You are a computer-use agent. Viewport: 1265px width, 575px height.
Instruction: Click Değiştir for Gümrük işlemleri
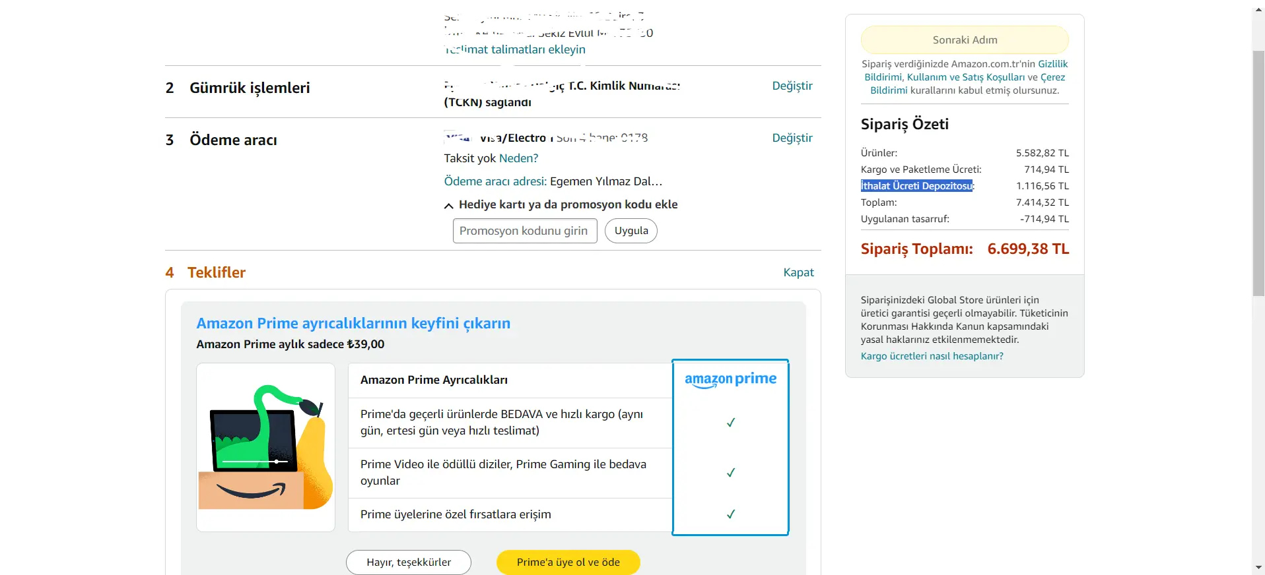click(x=792, y=86)
